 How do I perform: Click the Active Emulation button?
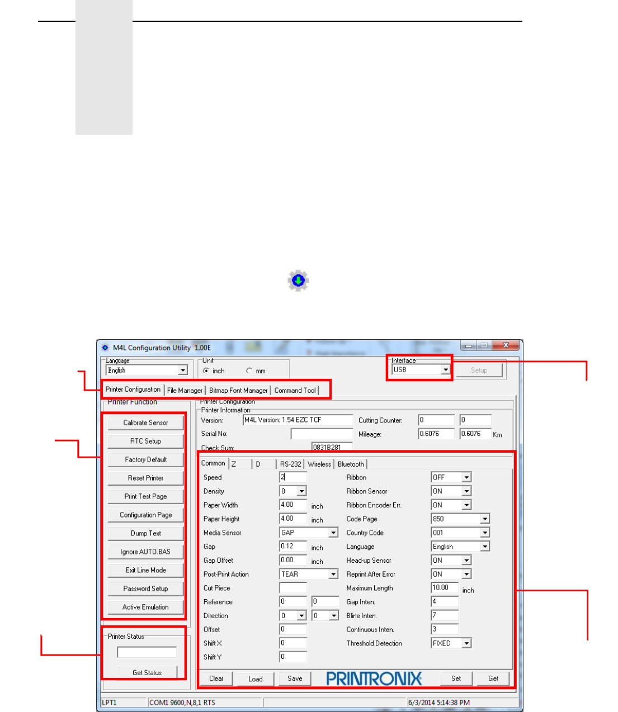point(145,607)
